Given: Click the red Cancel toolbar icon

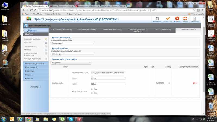Looking at the screenshot, I should pyautogui.click(x=177, y=18).
